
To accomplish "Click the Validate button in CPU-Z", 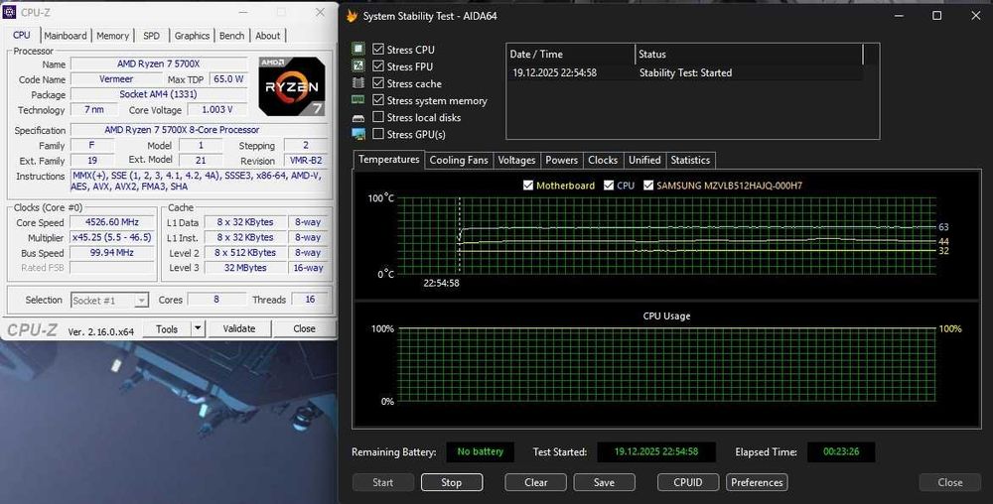I will (239, 328).
